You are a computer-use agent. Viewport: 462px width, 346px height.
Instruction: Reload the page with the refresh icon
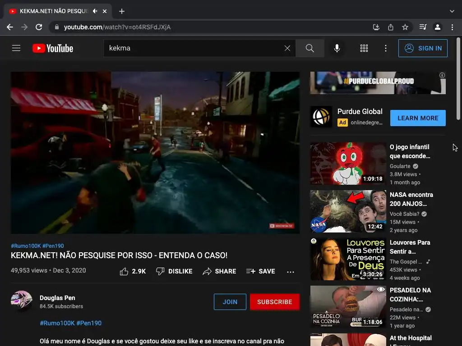pyautogui.click(x=39, y=27)
